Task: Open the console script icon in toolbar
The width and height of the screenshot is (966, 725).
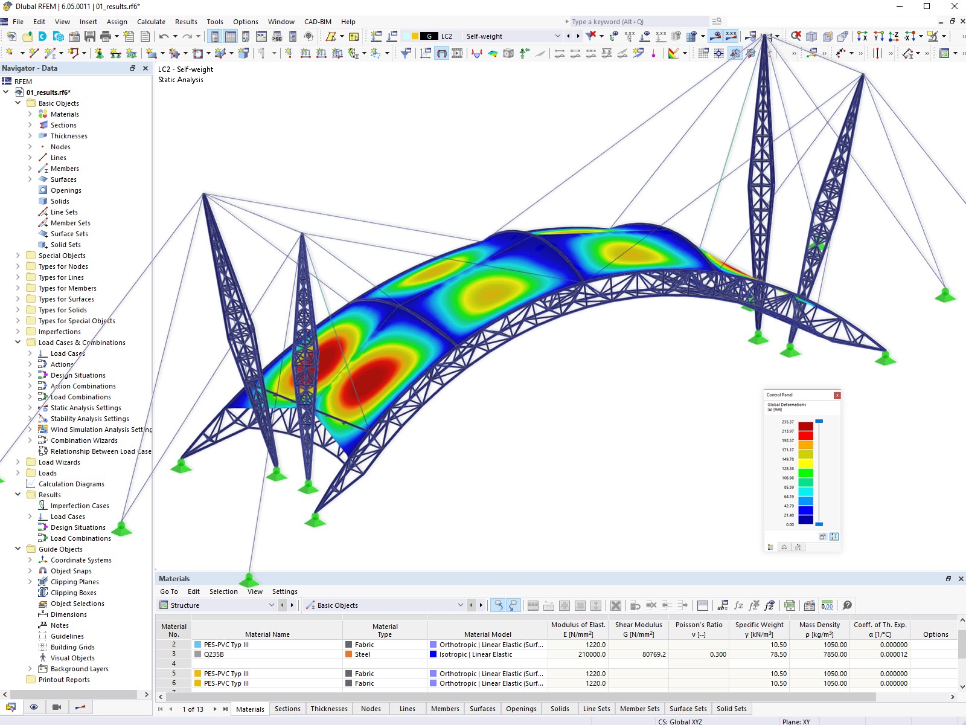Action: [x=261, y=36]
